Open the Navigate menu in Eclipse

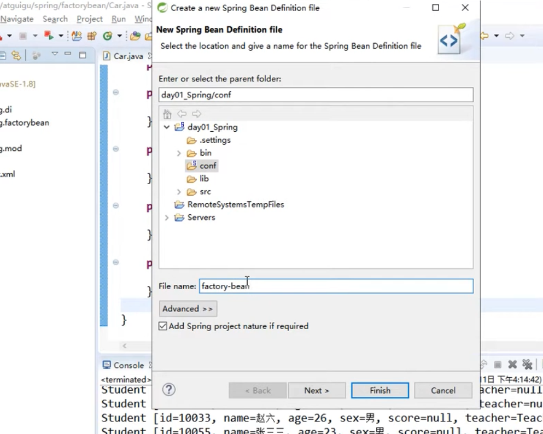(17, 19)
